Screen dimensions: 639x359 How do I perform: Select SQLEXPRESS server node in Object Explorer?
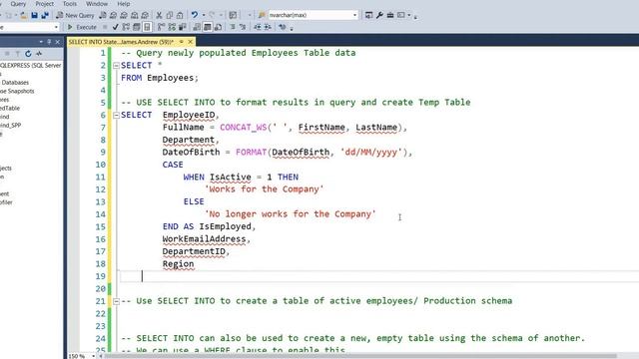(31, 65)
